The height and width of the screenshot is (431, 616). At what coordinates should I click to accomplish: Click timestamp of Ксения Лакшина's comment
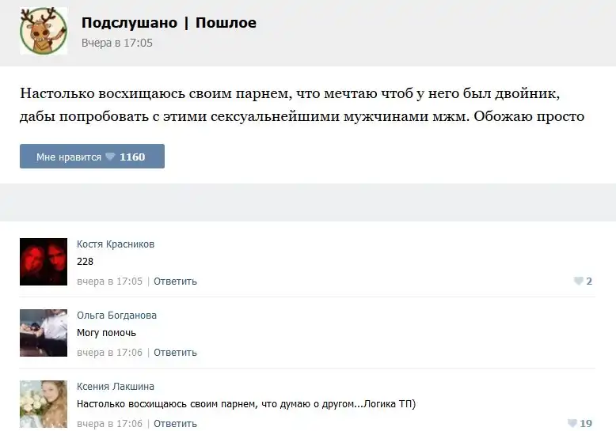click(109, 423)
